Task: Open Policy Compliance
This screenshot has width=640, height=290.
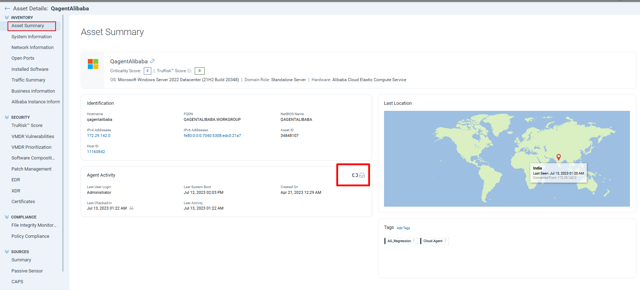Action: pyautogui.click(x=30, y=236)
